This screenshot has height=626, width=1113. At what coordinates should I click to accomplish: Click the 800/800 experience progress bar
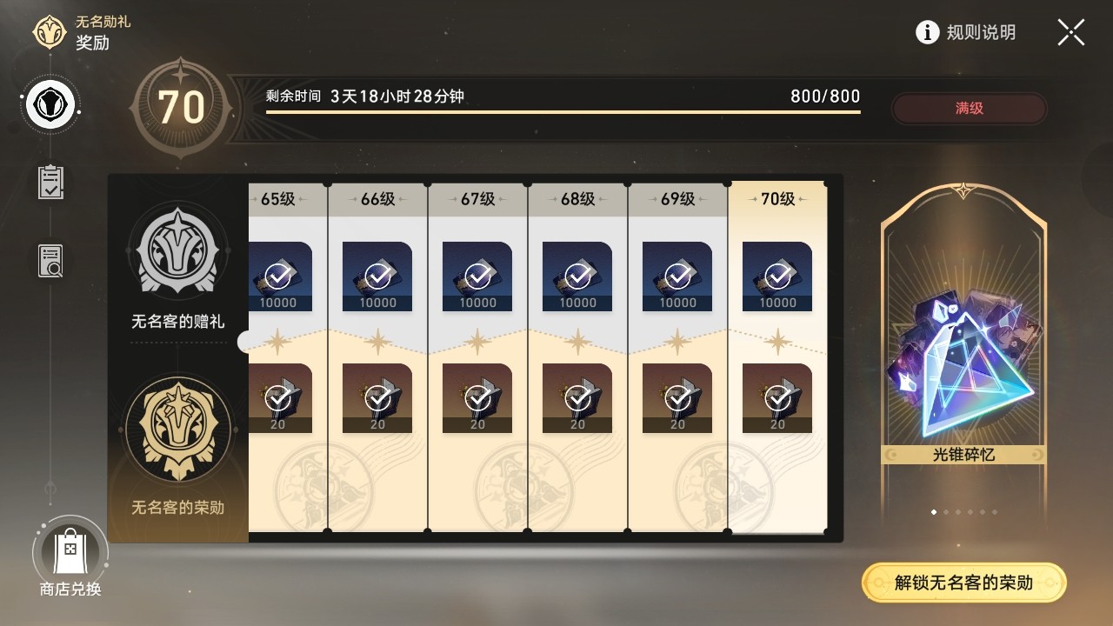click(x=563, y=111)
